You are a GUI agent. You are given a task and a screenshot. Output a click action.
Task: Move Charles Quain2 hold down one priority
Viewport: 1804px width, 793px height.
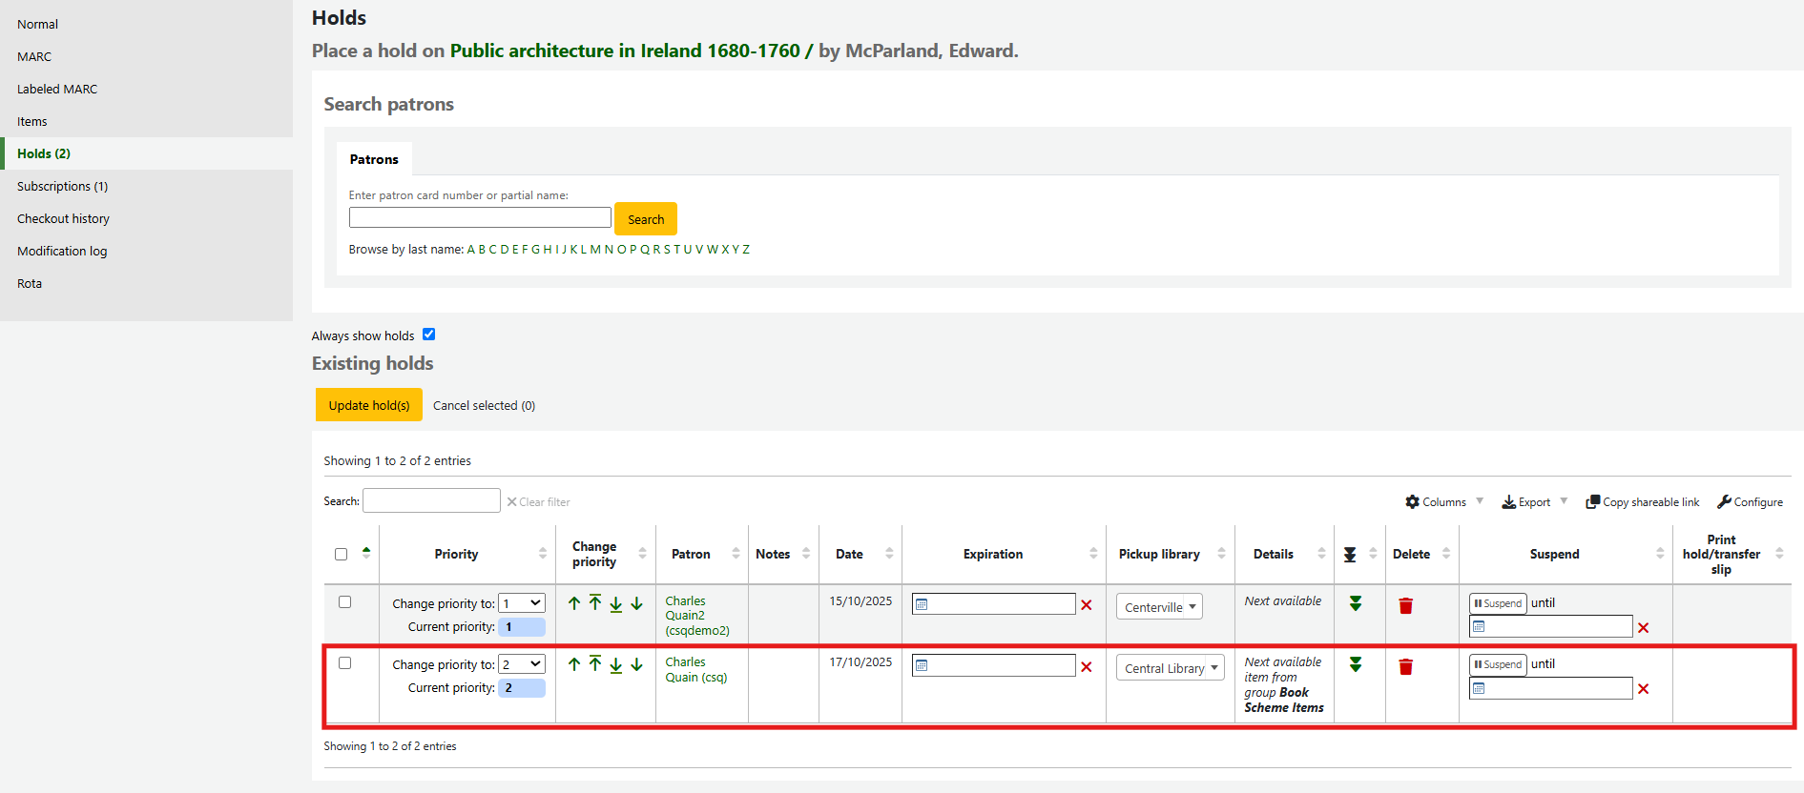tap(637, 603)
